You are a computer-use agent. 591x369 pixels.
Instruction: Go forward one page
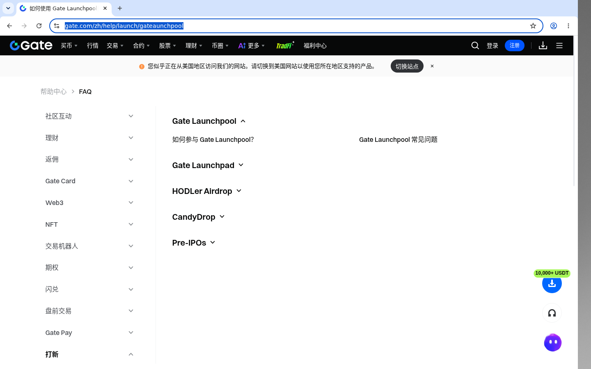24,26
